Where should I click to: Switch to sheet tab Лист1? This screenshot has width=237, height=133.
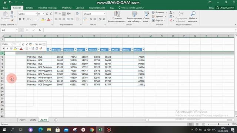(23, 120)
